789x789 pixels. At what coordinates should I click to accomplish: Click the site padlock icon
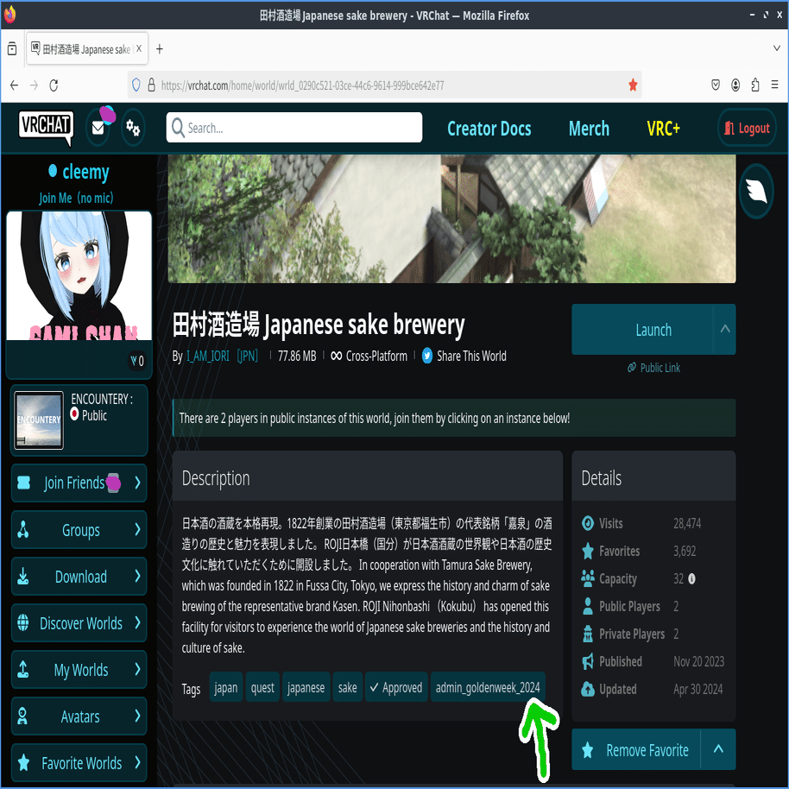click(151, 85)
